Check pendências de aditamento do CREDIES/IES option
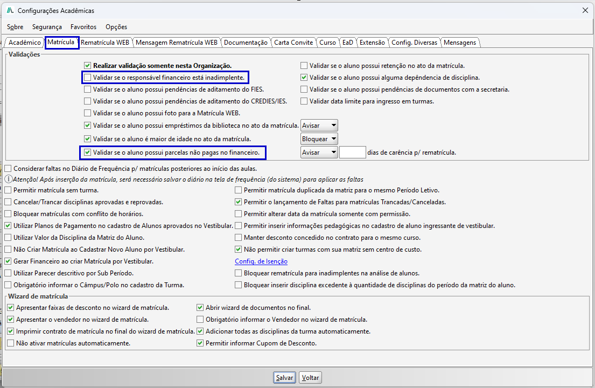This screenshot has height=388, width=595. 87,101
